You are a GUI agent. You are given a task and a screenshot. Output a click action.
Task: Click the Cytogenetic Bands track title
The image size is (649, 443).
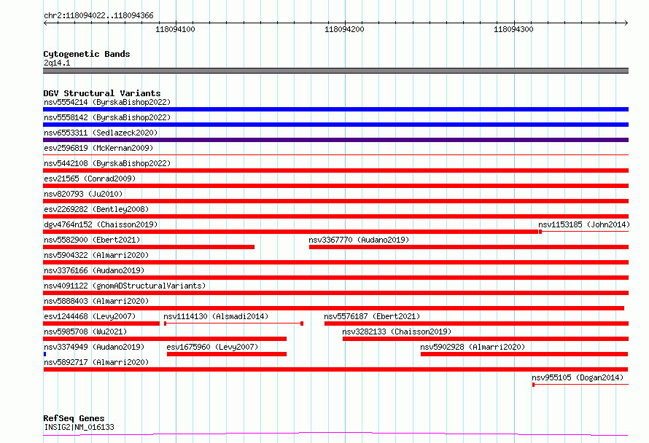87,54
